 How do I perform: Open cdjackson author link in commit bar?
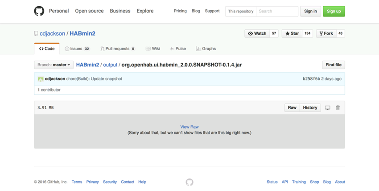point(55,79)
